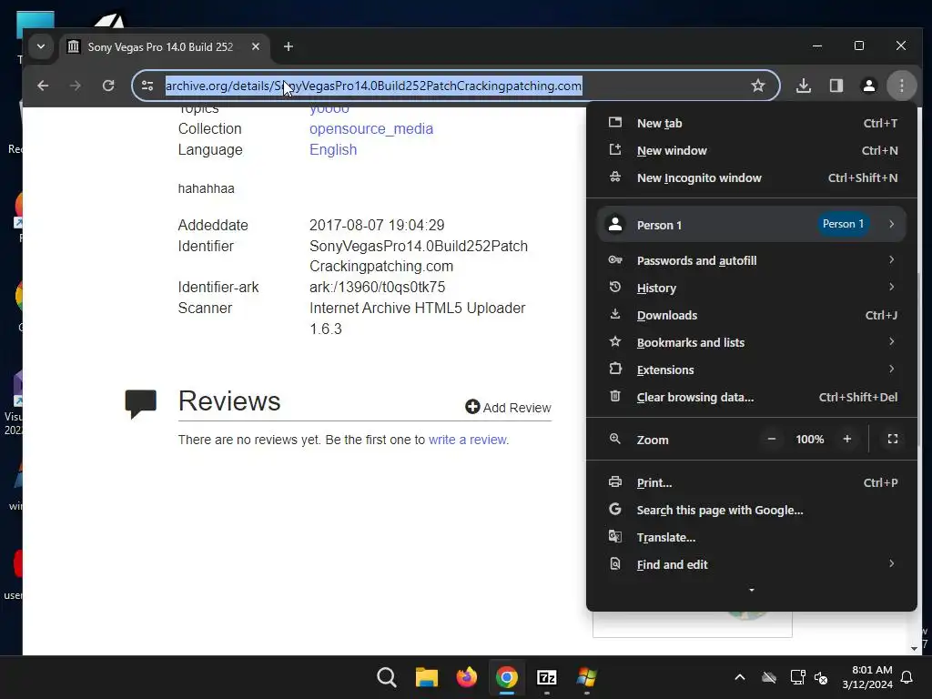Expand the Extensions submenu

pos(752,370)
